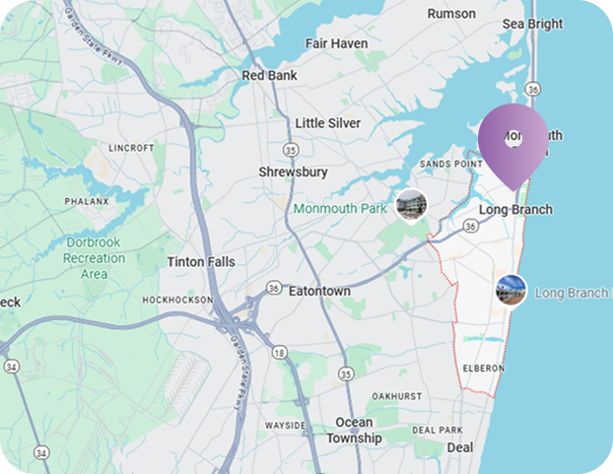The image size is (613, 474).
Task: Click the Elberon neighborhood label
Action: pos(484,369)
